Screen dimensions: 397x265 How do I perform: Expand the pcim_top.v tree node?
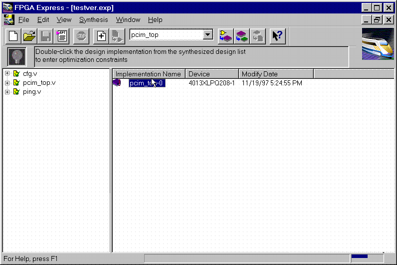(7, 82)
